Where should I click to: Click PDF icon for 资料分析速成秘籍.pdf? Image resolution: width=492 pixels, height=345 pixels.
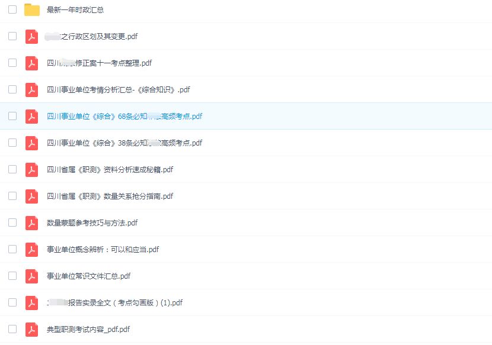pos(31,169)
